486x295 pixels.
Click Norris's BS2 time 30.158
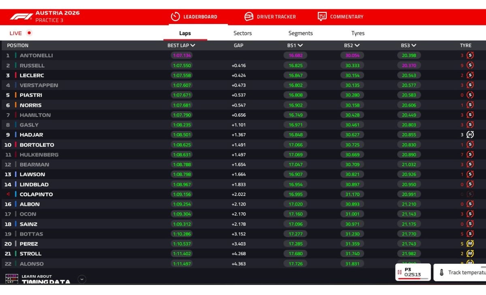click(352, 105)
